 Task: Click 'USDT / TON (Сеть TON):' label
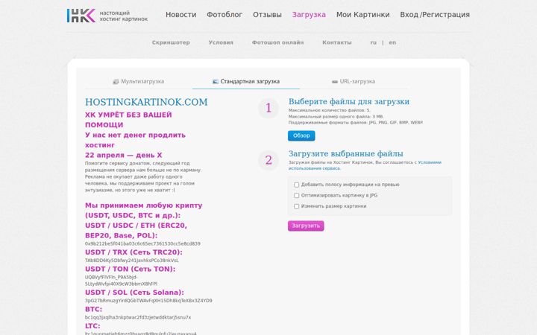point(130,269)
